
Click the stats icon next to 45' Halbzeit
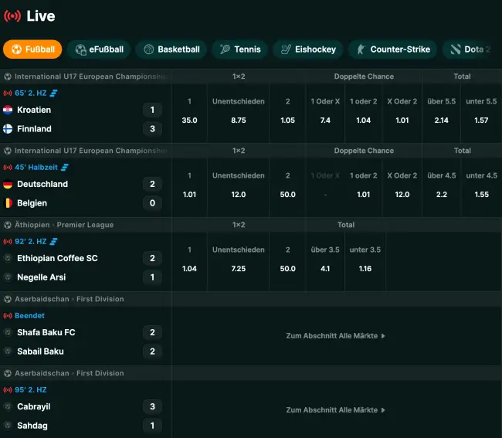[x=65, y=168]
